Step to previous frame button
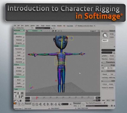 point(33,104)
